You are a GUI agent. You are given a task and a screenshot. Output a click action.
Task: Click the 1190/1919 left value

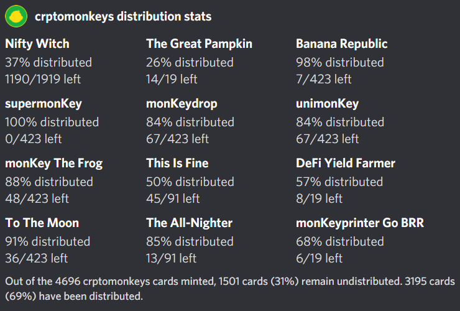(x=43, y=79)
